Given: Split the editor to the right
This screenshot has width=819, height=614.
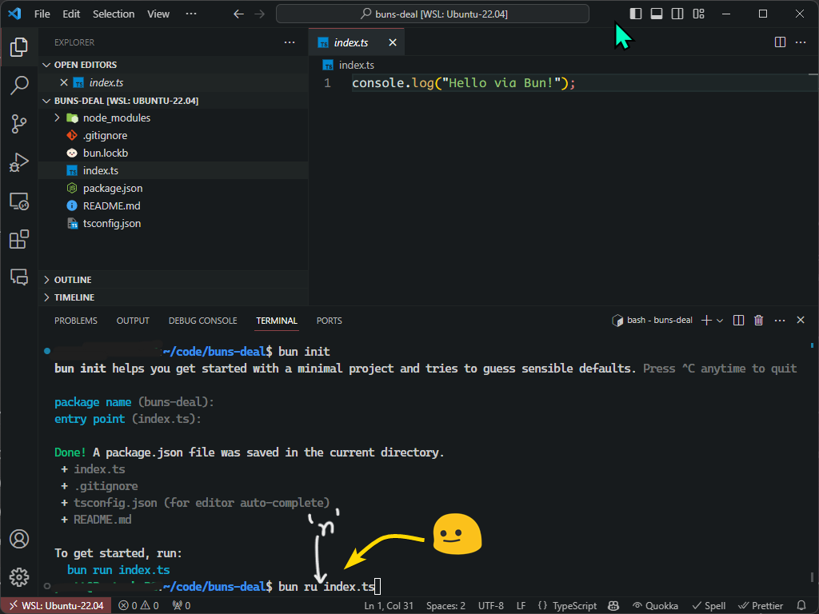Looking at the screenshot, I should (780, 42).
